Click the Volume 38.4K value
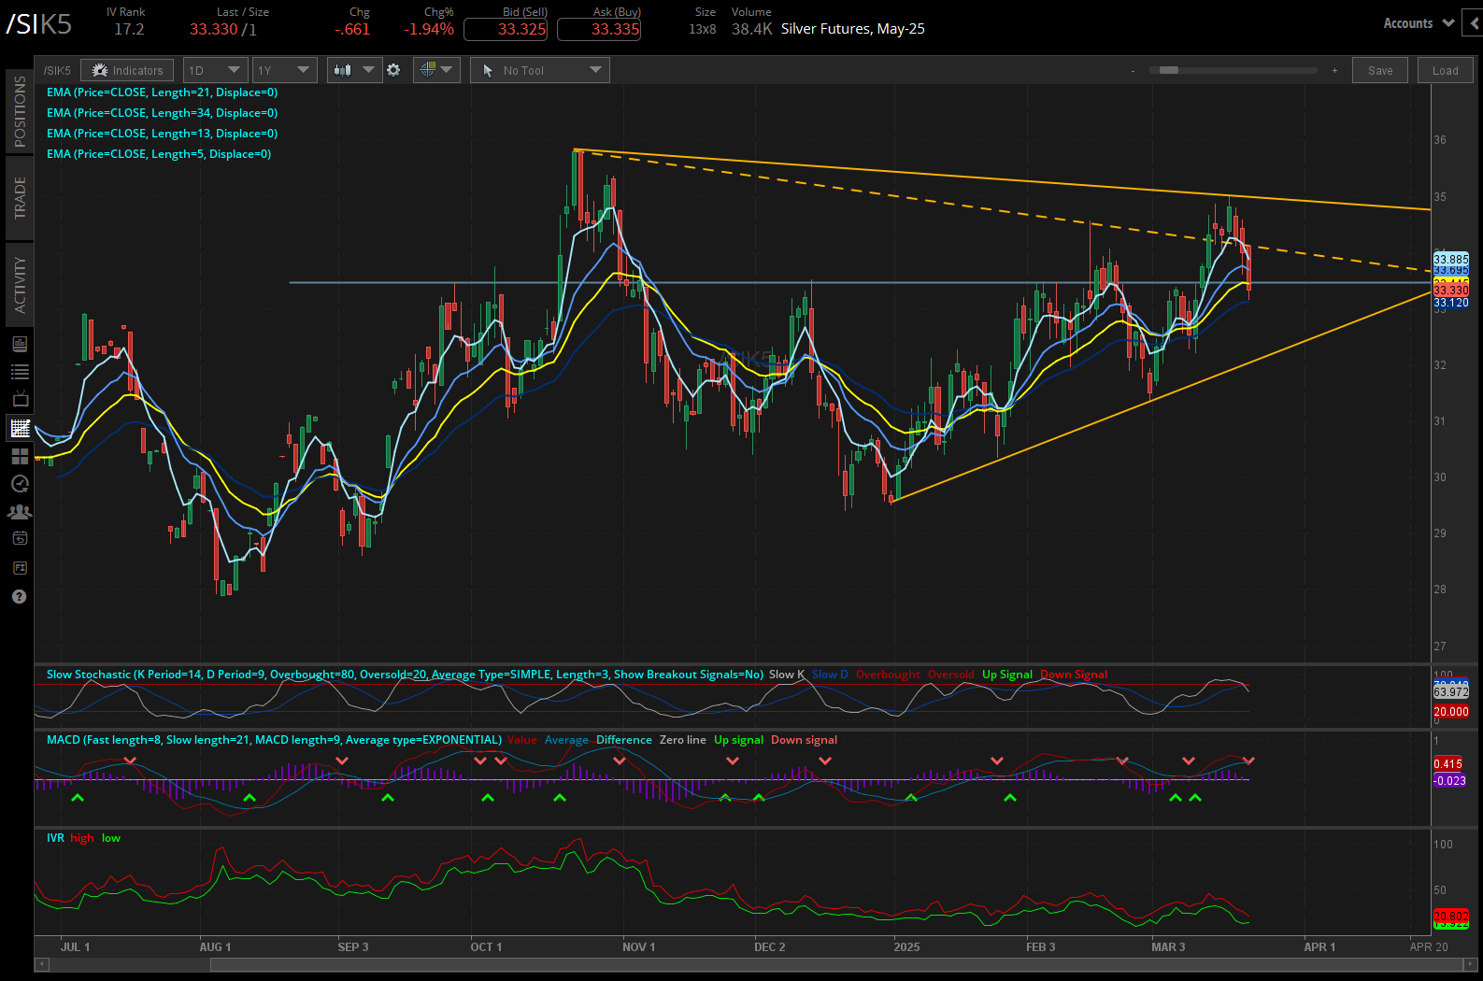This screenshot has width=1483, height=981. (x=751, y=29)
